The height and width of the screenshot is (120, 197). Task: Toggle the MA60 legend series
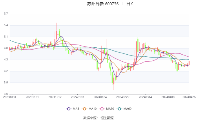click(124, 109)
